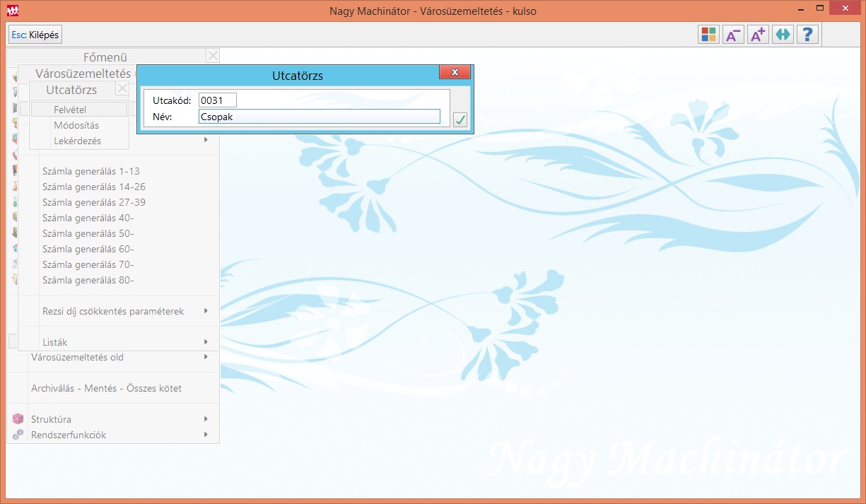Open the Városüzemeltetés old submenu
866x504 pixels.
pos(77,357)
